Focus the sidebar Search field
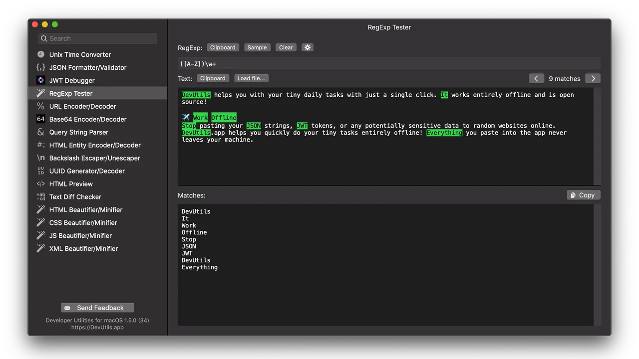Image resolution: width=639 pixels, height=359 pixels. (97, 38)
